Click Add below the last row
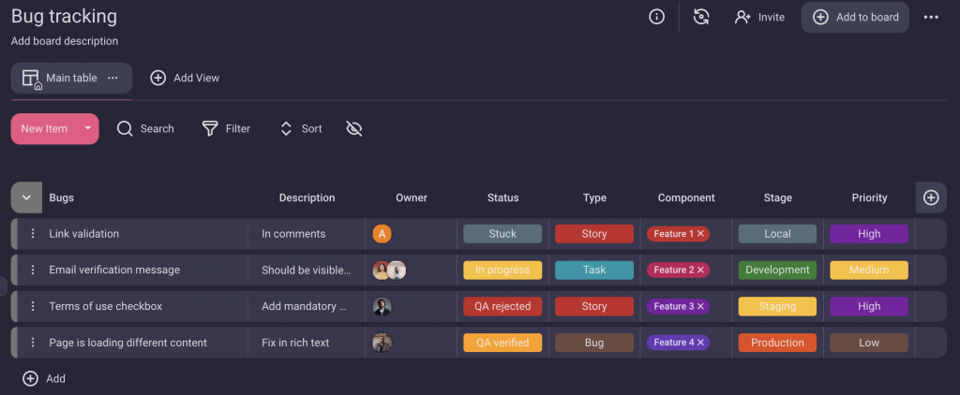Screen dimensions: 960x395 [x=44, y=379]
